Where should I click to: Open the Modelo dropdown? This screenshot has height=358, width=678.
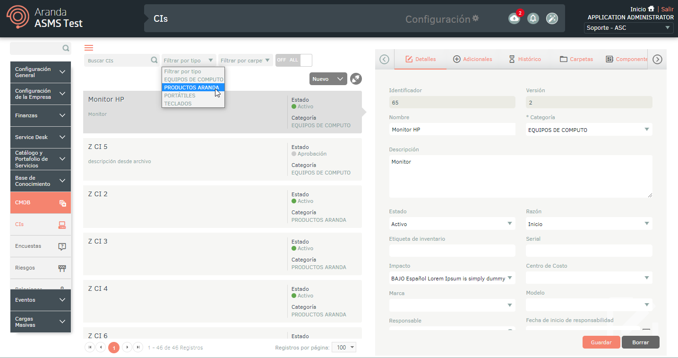589,305
